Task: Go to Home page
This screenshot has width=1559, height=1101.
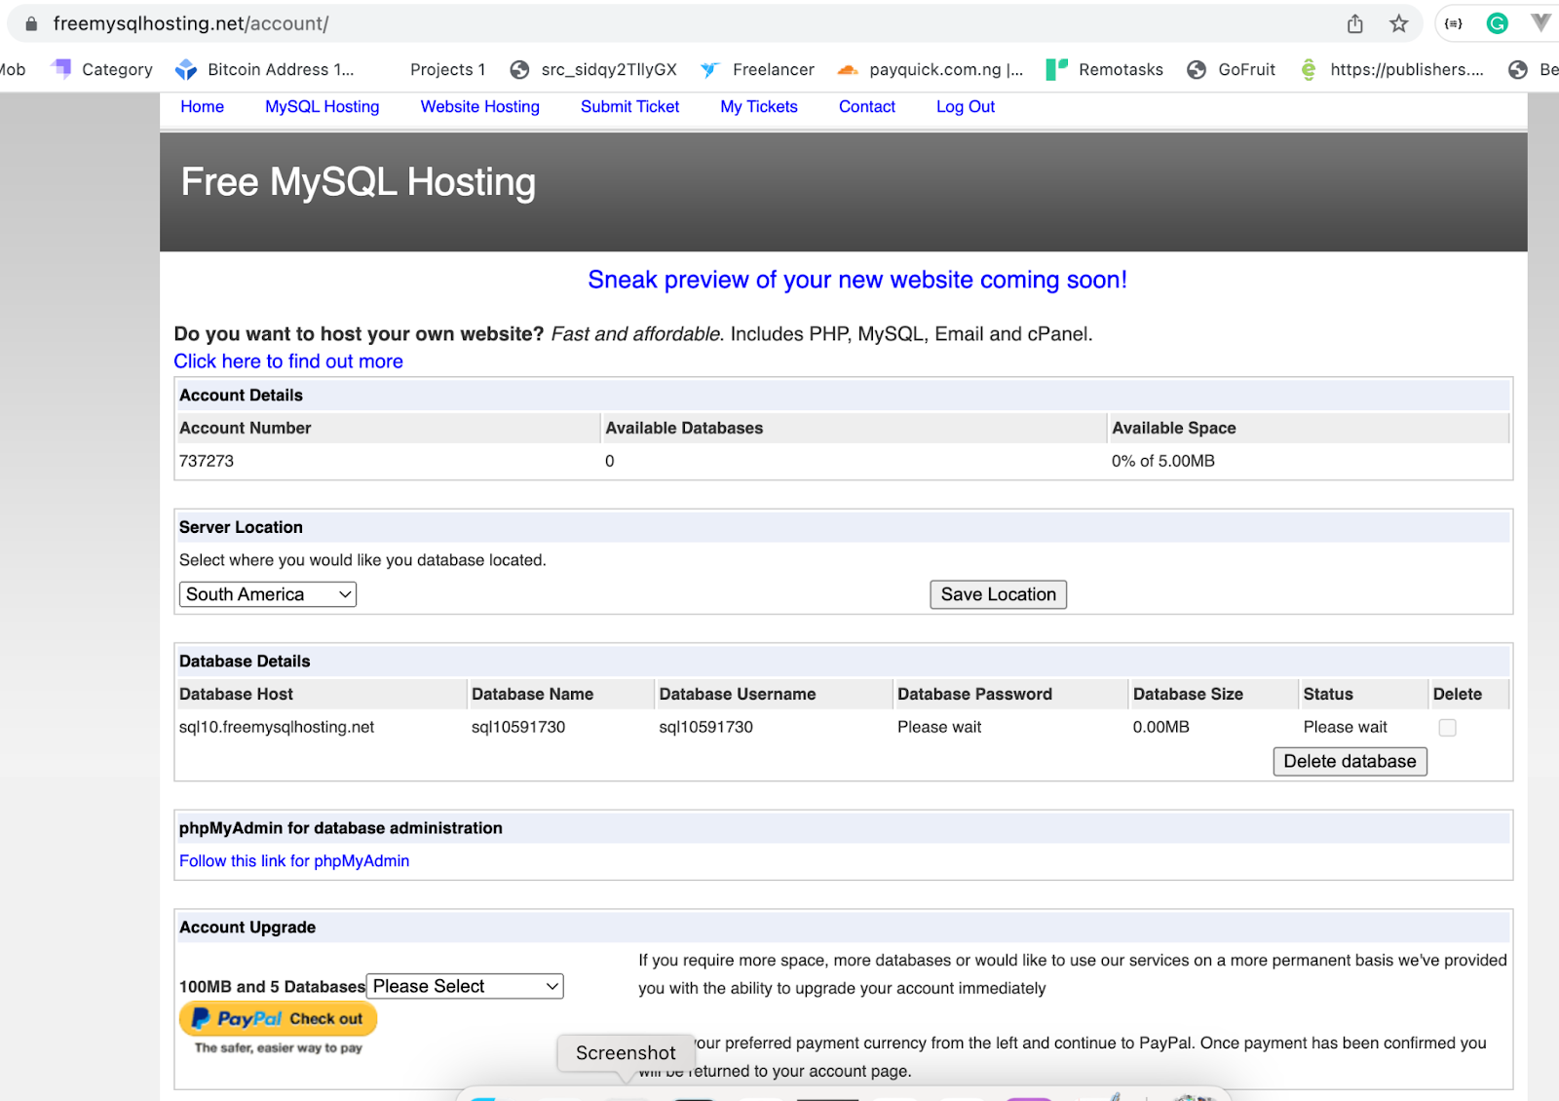Action: (x=202, y=107)
